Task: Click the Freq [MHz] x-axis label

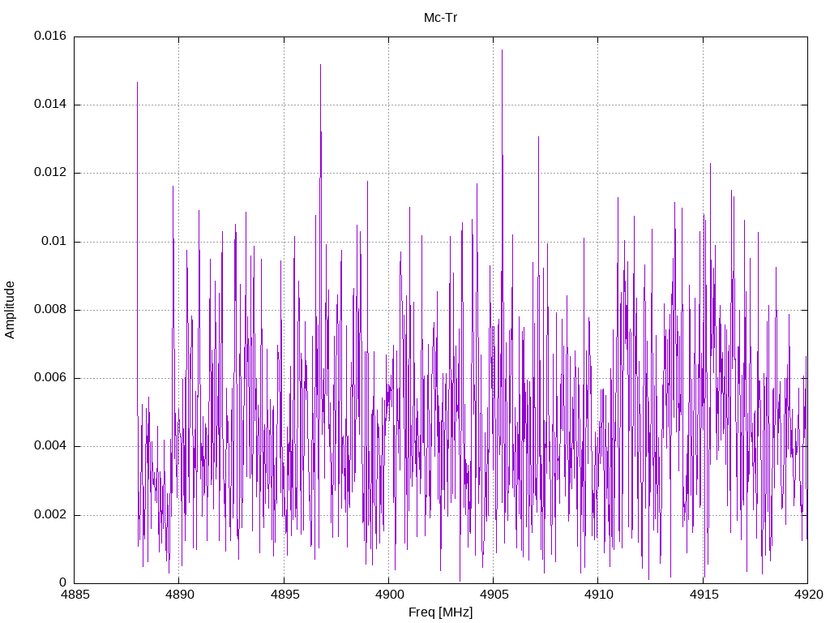Action: (440, 612)
